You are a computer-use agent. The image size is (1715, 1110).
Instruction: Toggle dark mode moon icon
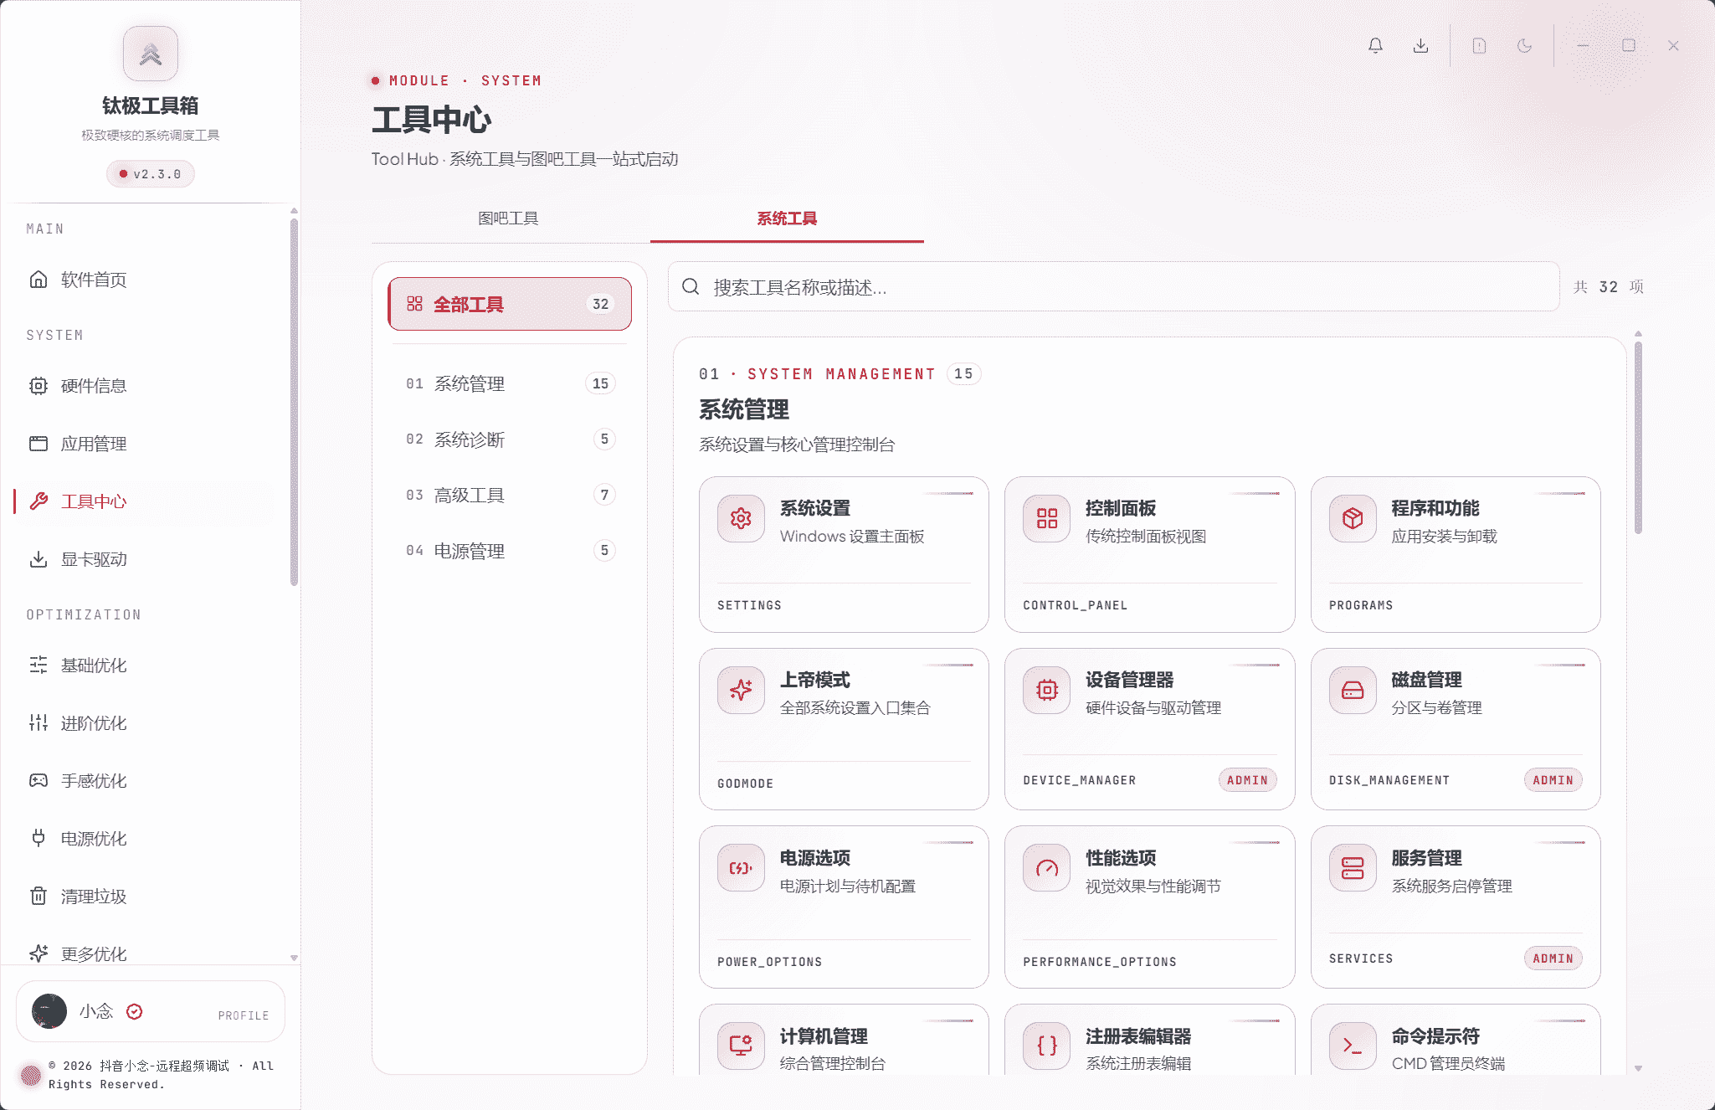click(x=1524, y=45)
